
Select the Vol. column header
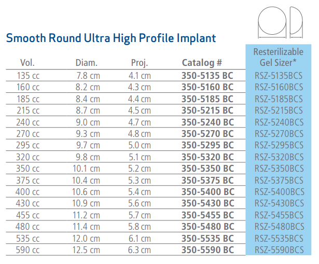(27, 63)
